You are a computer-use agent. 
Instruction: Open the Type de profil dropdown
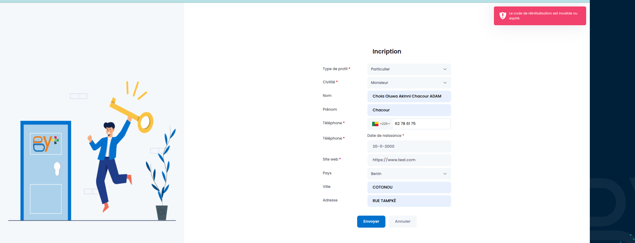click(x=409, y=69)
